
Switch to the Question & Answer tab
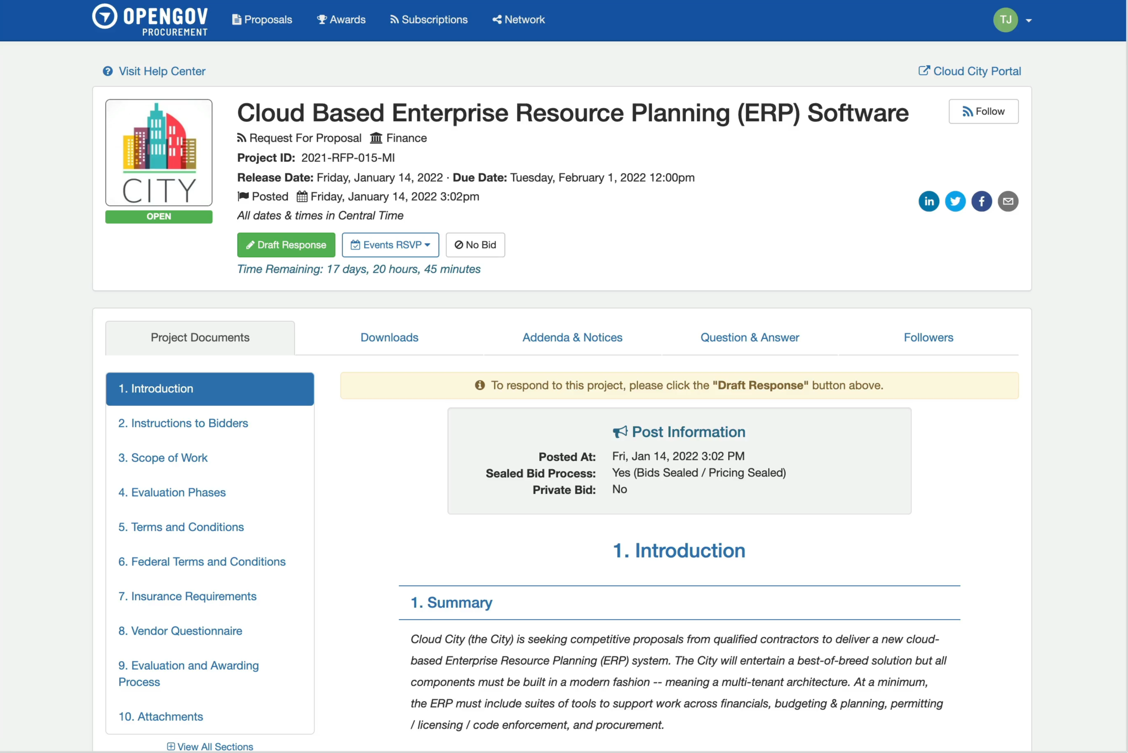coord(750,337)
